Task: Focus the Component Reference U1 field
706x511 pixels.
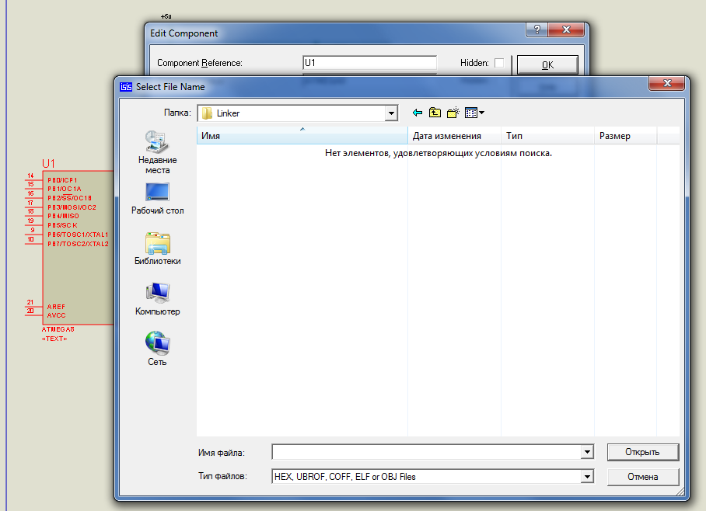Action: coord(369,63)
